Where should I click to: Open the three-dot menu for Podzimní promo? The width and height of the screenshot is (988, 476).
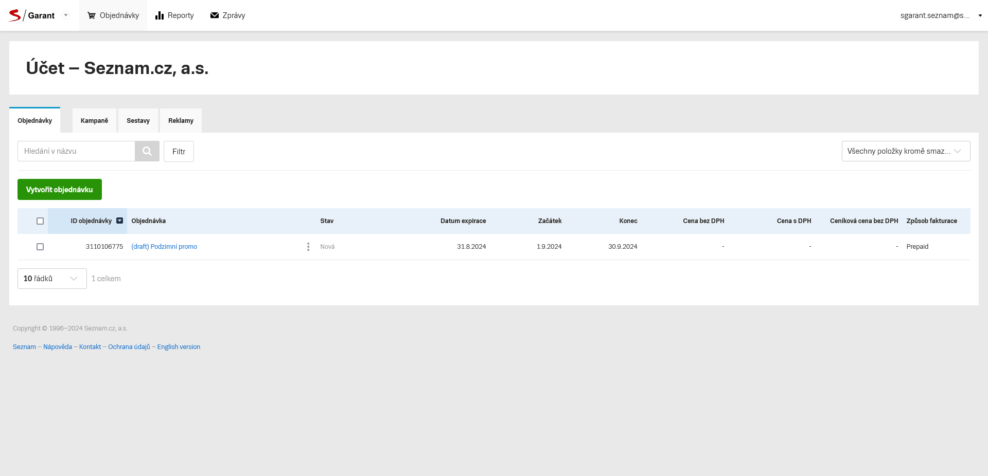(x=308, y=247)
